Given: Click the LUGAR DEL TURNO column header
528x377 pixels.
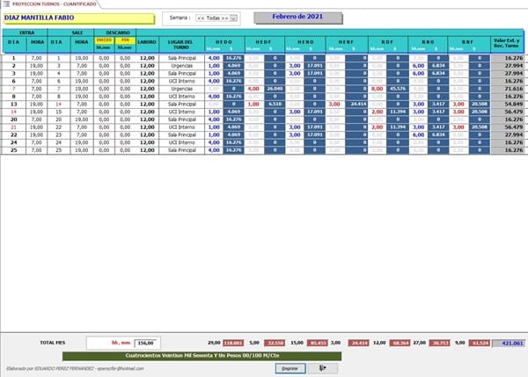Looking at the screenshot, I should (180, 45).
